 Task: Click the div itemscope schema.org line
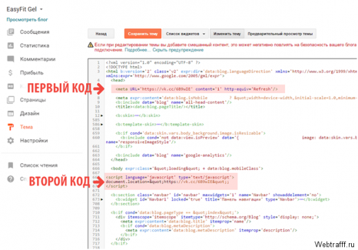click(x=217, y=217)
